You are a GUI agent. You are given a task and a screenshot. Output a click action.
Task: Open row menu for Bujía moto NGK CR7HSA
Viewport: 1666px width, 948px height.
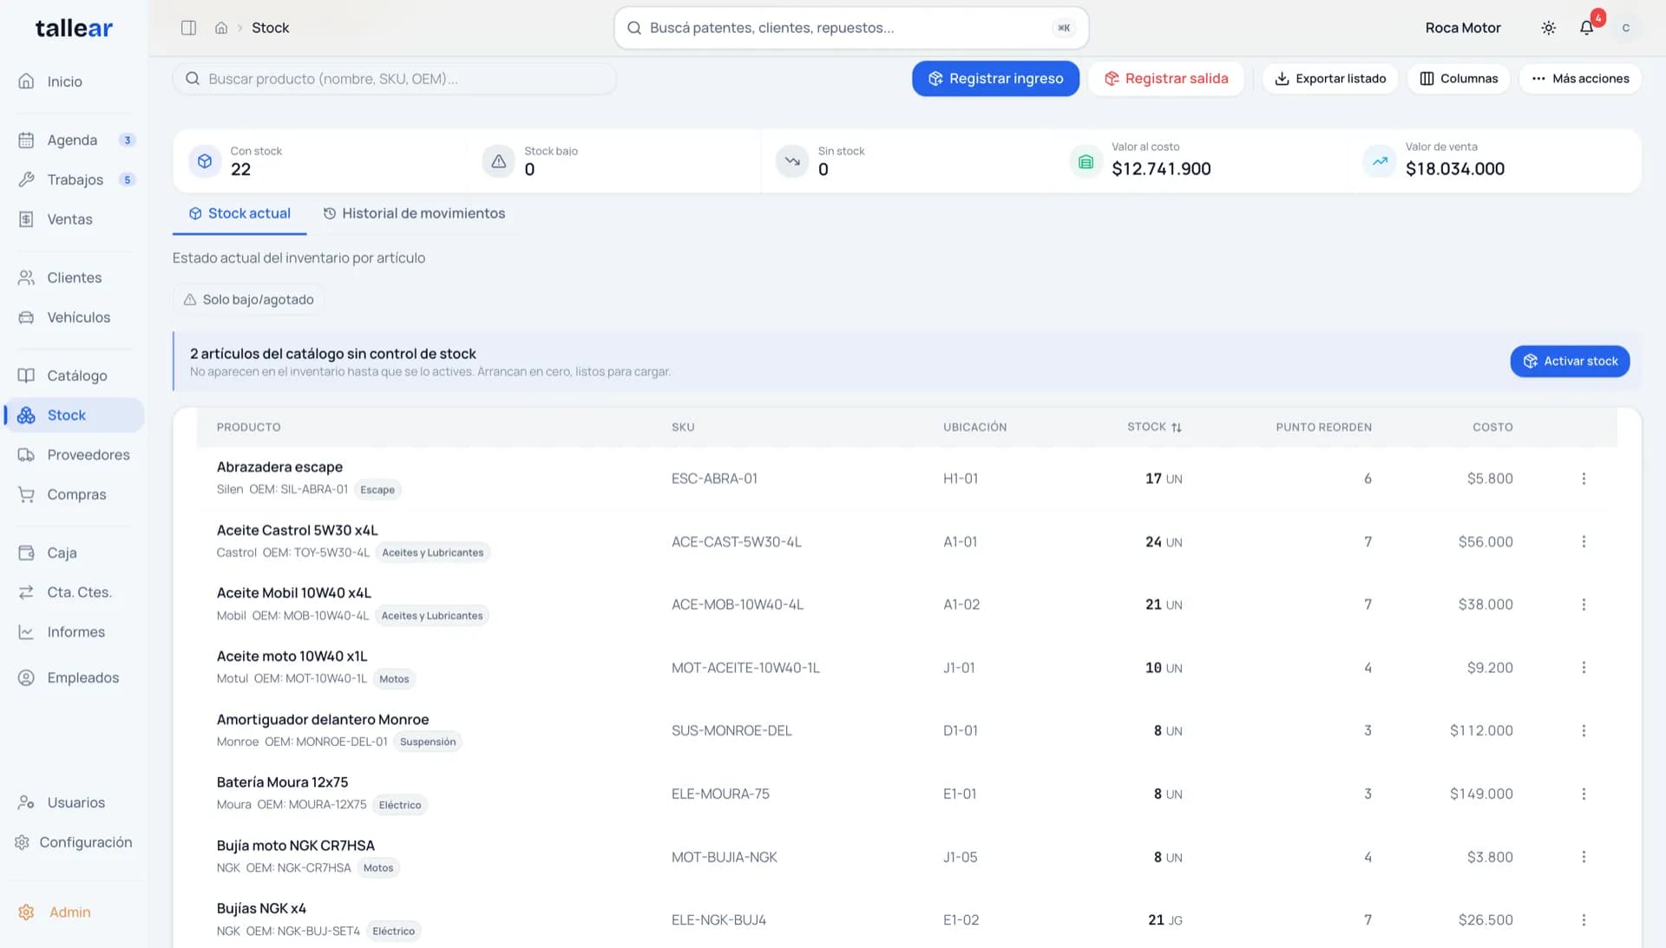[1584, 857]
